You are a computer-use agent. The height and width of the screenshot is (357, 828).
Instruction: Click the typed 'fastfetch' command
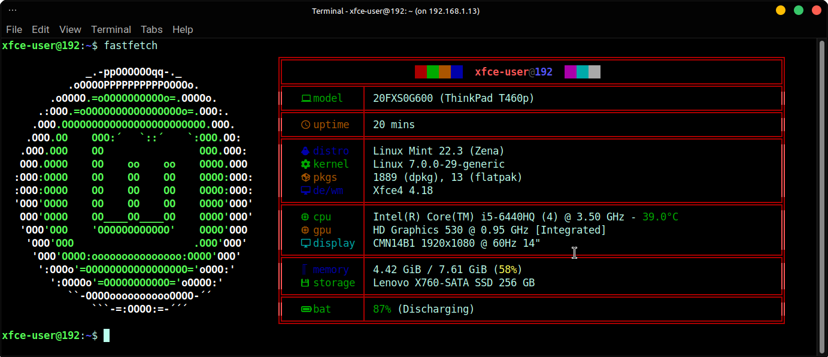[131, 46]
